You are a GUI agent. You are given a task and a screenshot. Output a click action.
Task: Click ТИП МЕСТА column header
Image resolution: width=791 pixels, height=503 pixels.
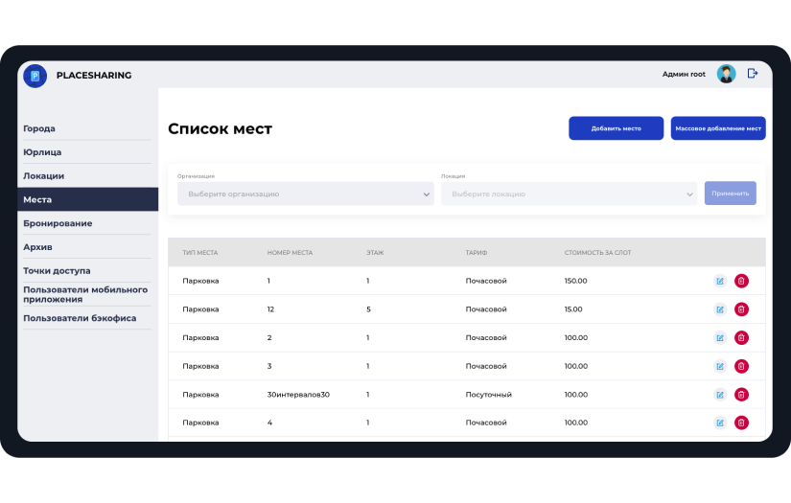pos(200,253)
